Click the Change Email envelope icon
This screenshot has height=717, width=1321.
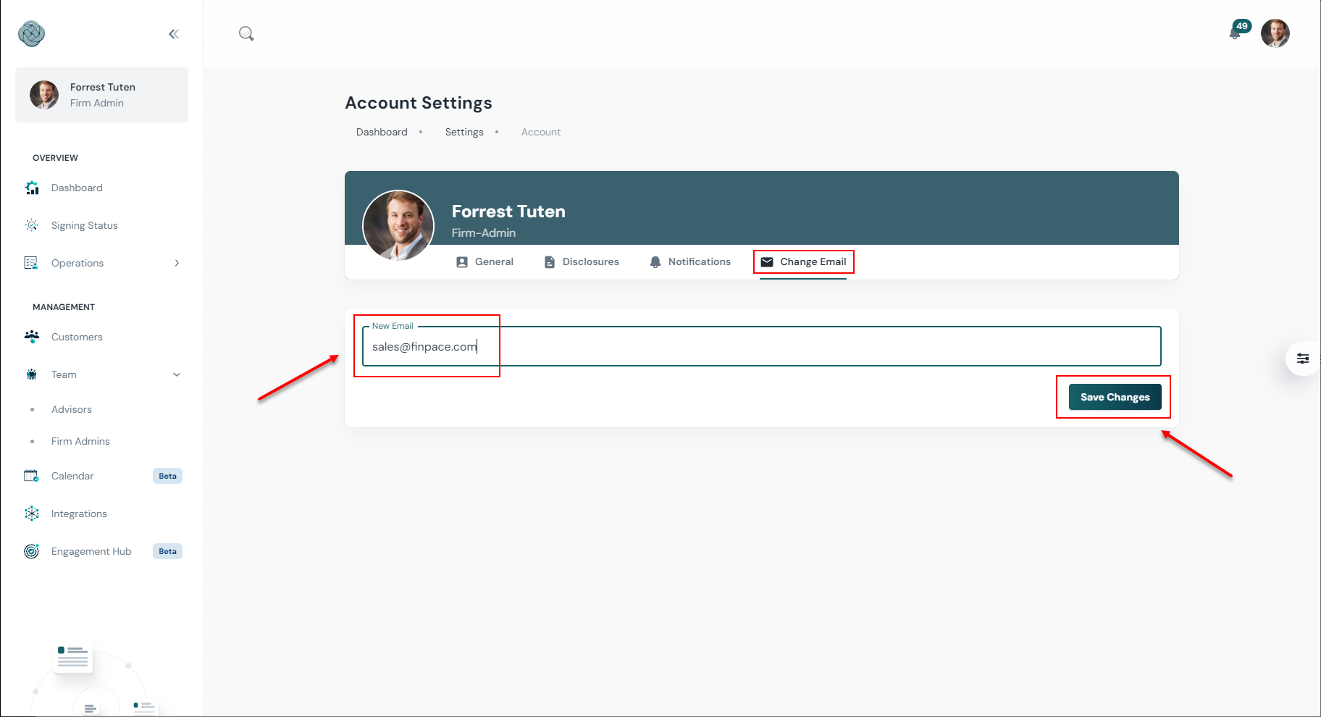pos(767,262)
